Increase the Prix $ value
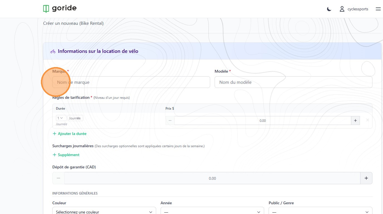383x214 pixels. click(355, 121)
